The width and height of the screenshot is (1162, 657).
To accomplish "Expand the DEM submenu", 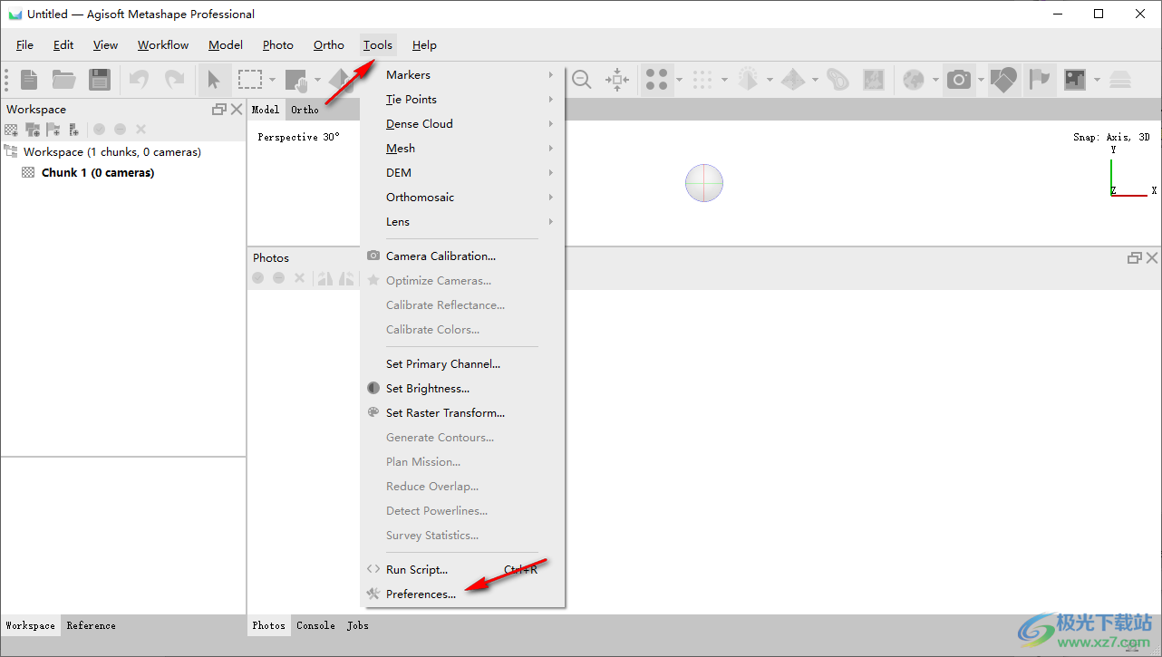I will (x=462, y=173).
